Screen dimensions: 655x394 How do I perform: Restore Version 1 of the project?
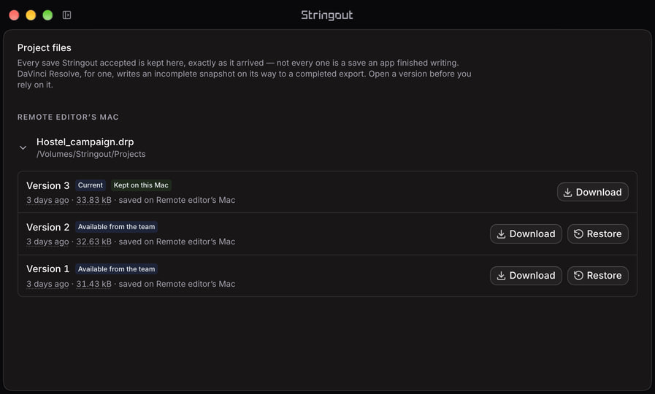click(597, 276)
